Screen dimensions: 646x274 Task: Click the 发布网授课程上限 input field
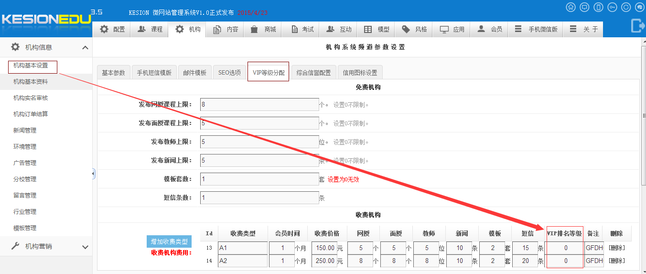(259, 105)
